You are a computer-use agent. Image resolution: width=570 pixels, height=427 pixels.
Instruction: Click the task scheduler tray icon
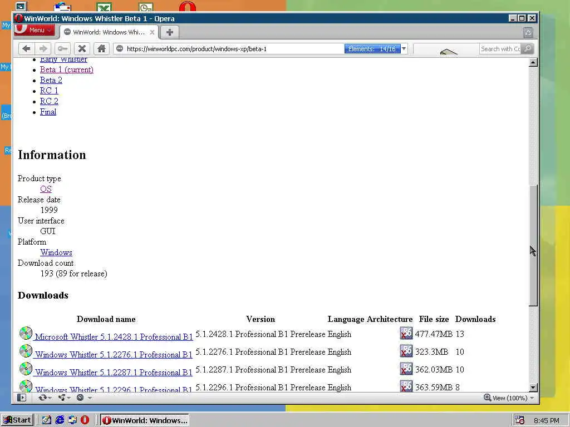[519, 420]
